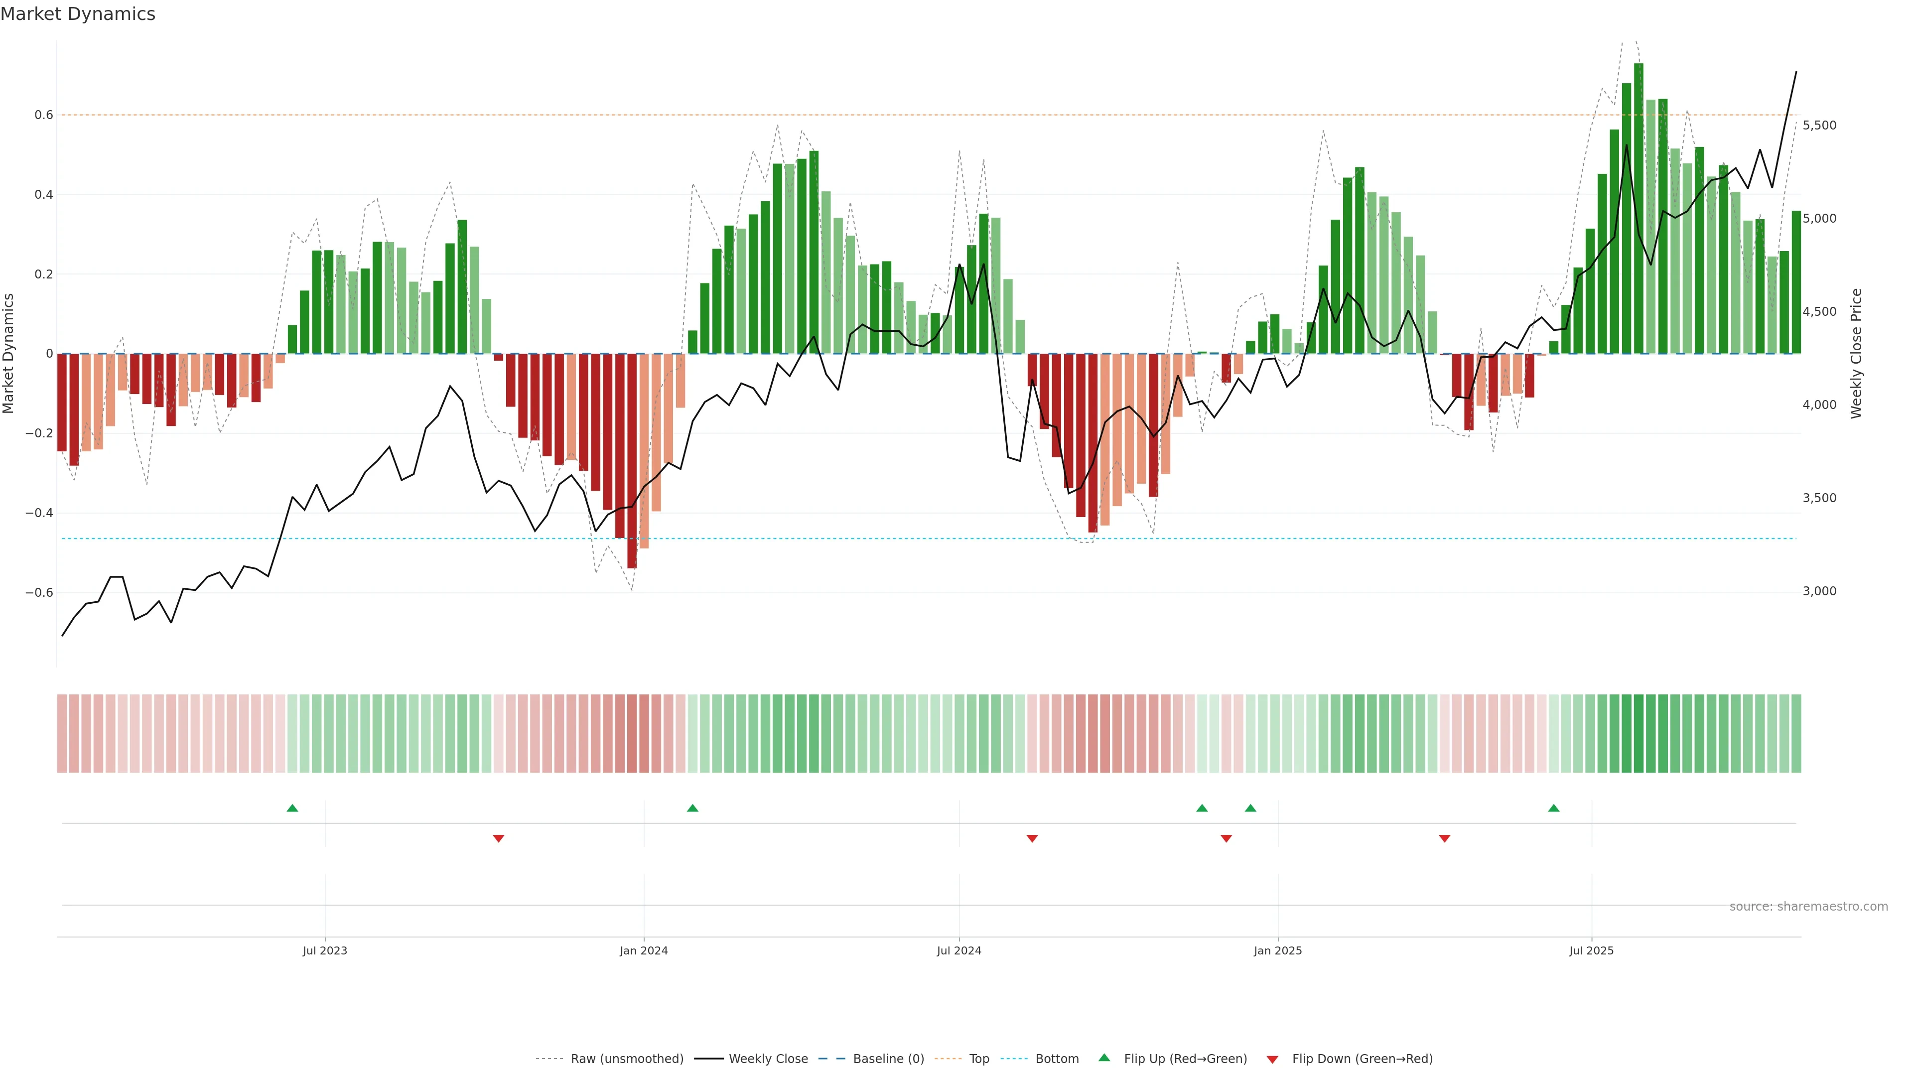Screen dimensions: 1913x1076
Task: Click the first red flip-down triangle marker
Action: (x=498, y=838)
